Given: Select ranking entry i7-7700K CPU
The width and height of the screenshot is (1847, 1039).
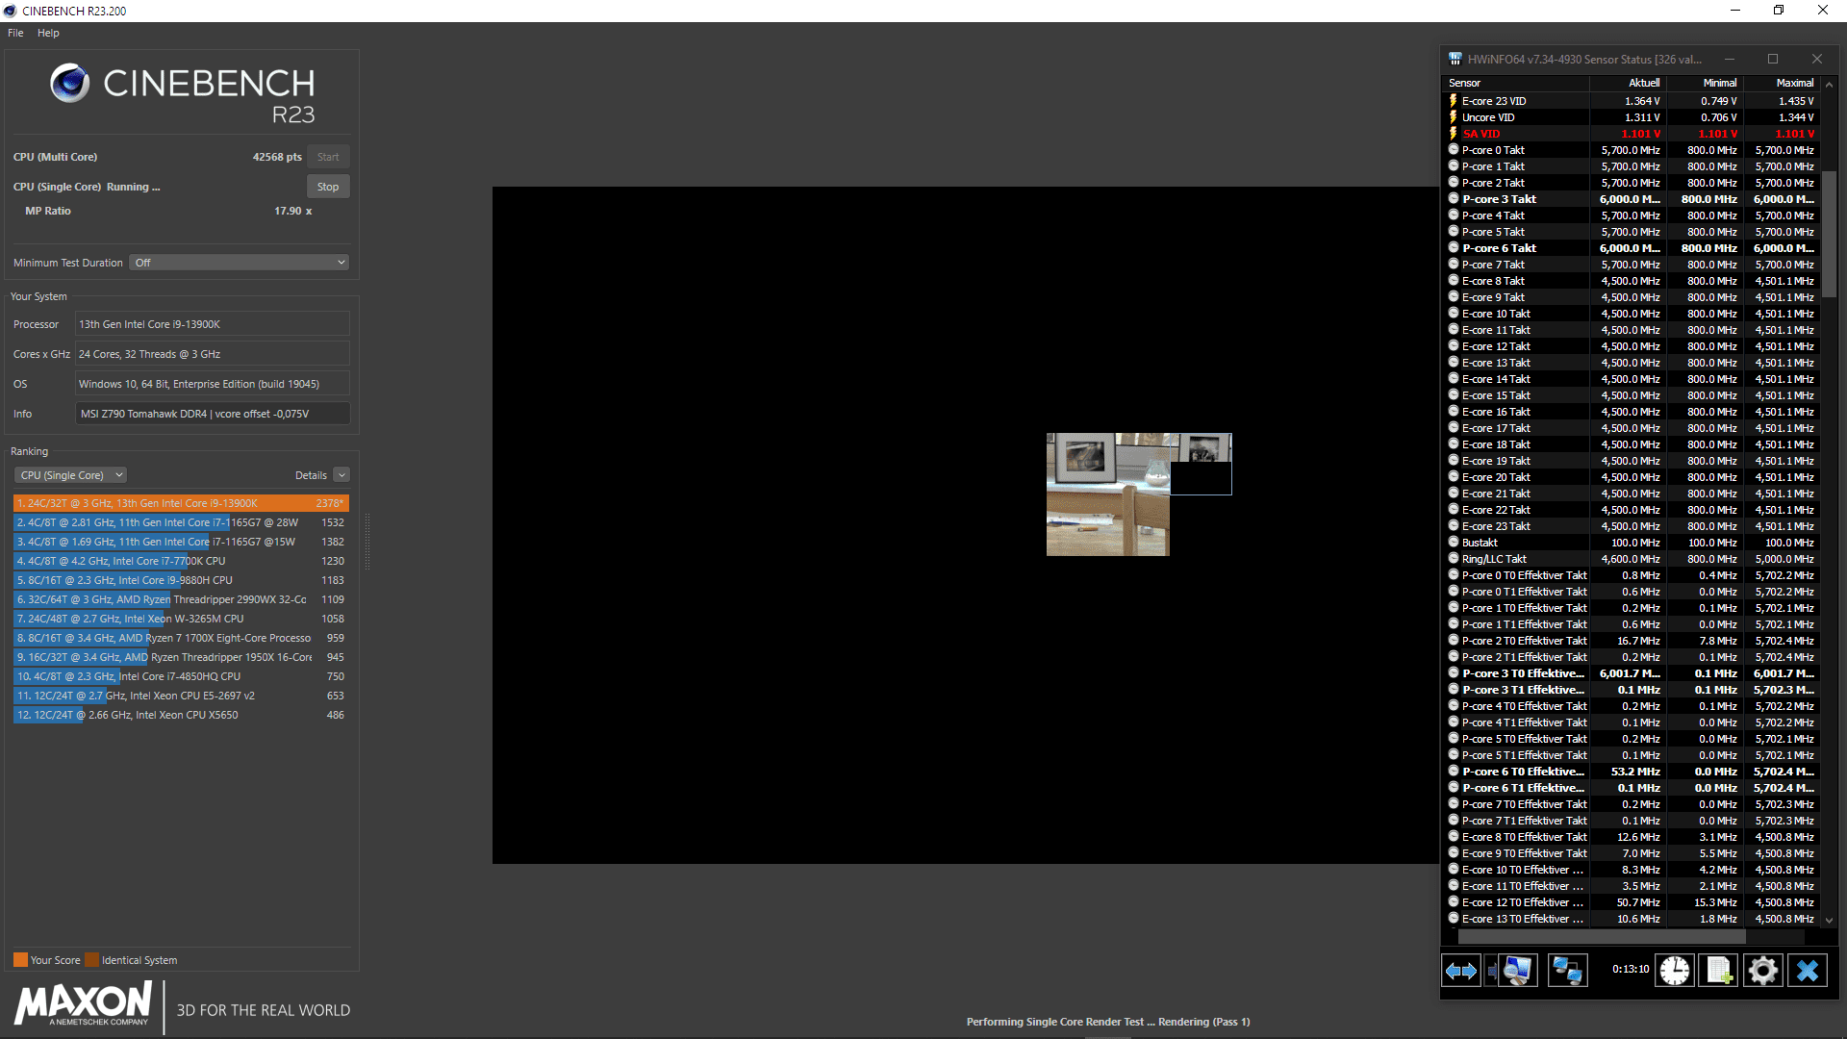Looking at the screenshot, I should tap(181, 561).
